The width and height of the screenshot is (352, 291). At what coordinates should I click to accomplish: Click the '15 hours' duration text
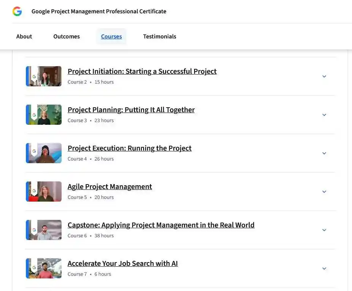(104, 82)
